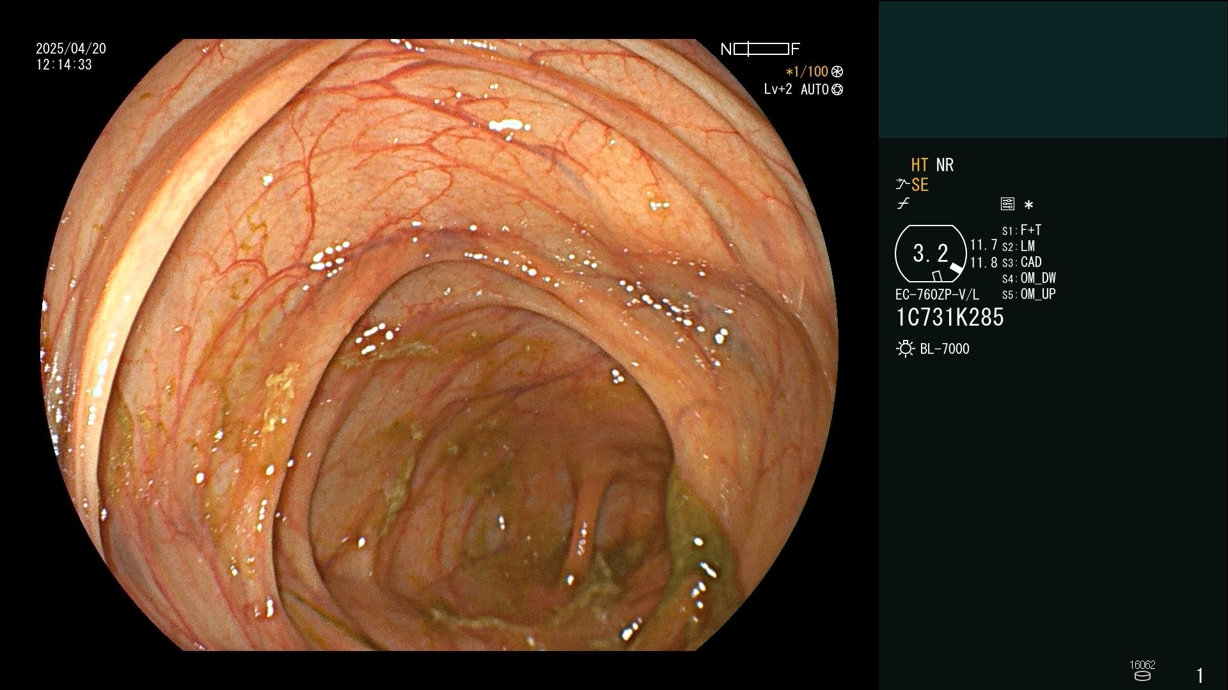Click the date 2025/04/20
Screen dimensions: 1228x690
[x=71, y=49]
